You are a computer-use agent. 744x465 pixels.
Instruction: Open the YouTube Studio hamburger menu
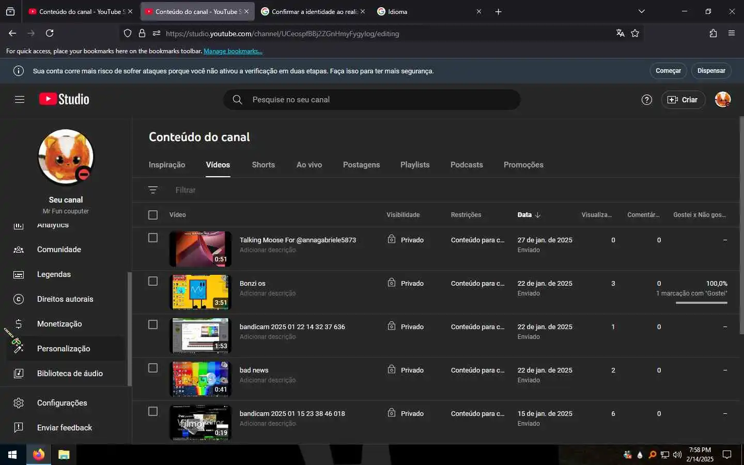click(x=20, y=100)
